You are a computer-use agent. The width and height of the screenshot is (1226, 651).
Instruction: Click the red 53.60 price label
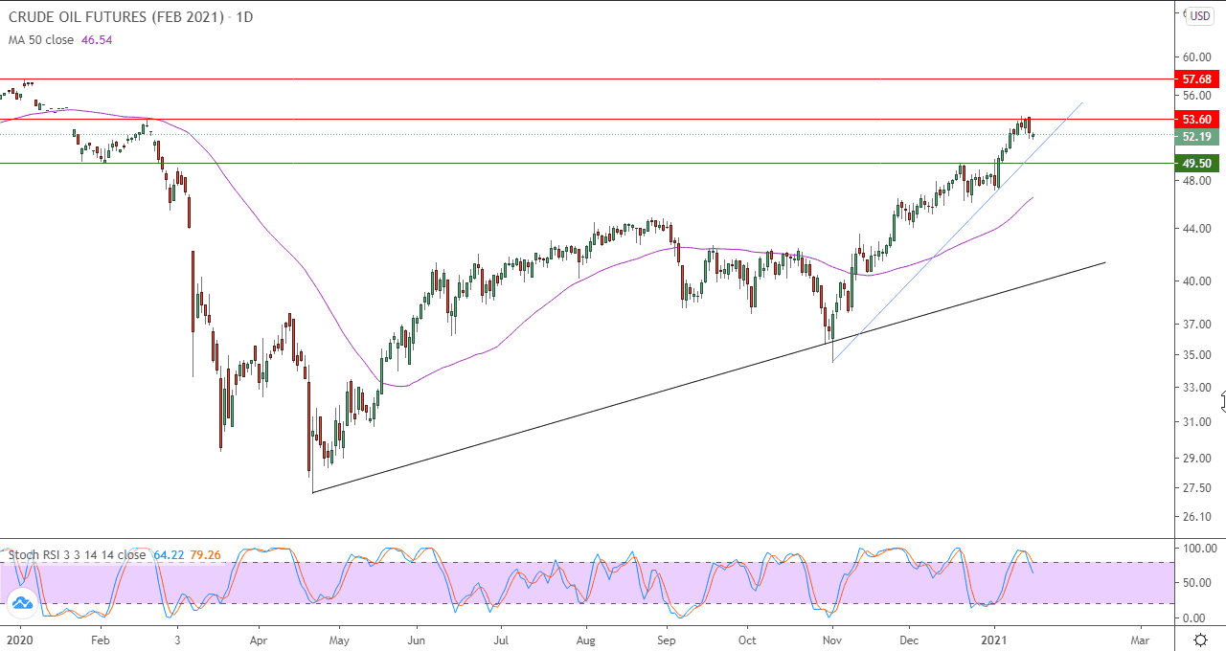click(1197, 120)
